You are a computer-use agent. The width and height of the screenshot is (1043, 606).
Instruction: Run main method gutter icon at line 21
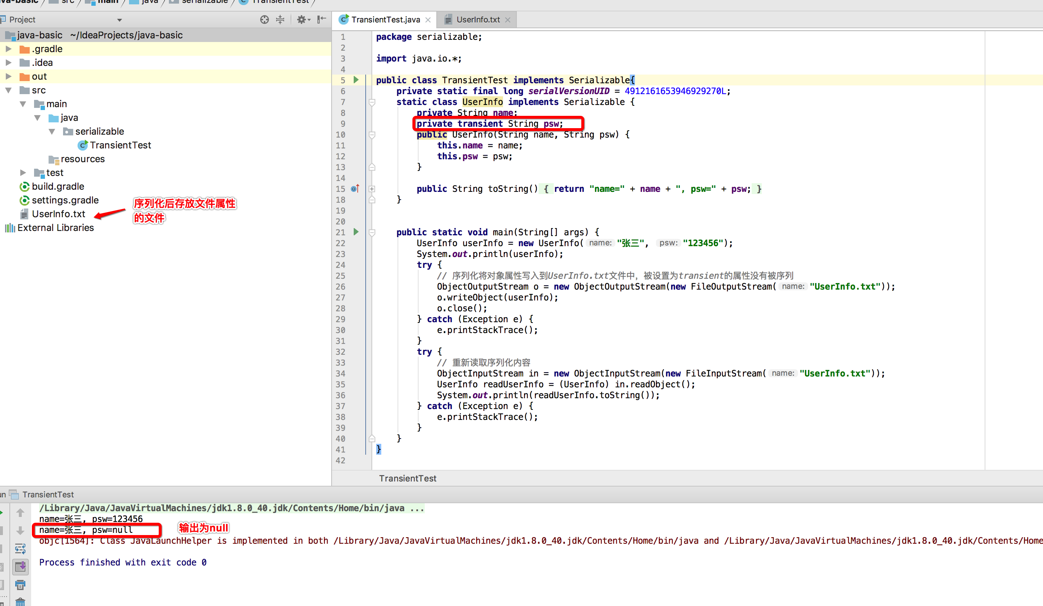(356, 232)
